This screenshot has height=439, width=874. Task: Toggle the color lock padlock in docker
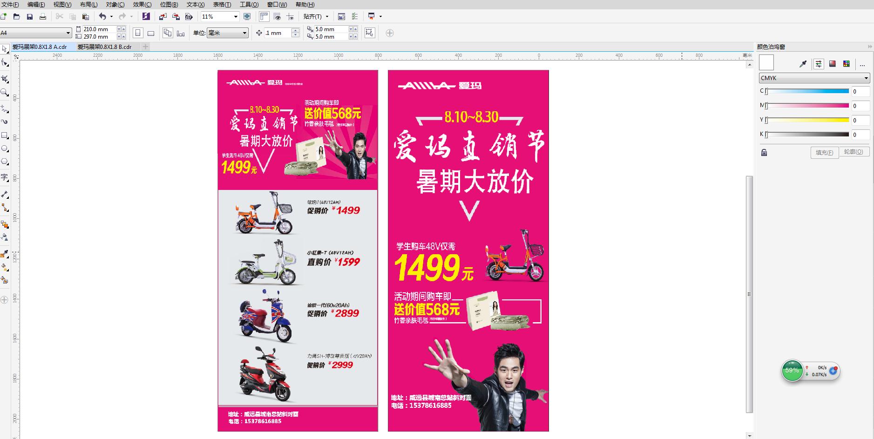click(x=764, y=152)
